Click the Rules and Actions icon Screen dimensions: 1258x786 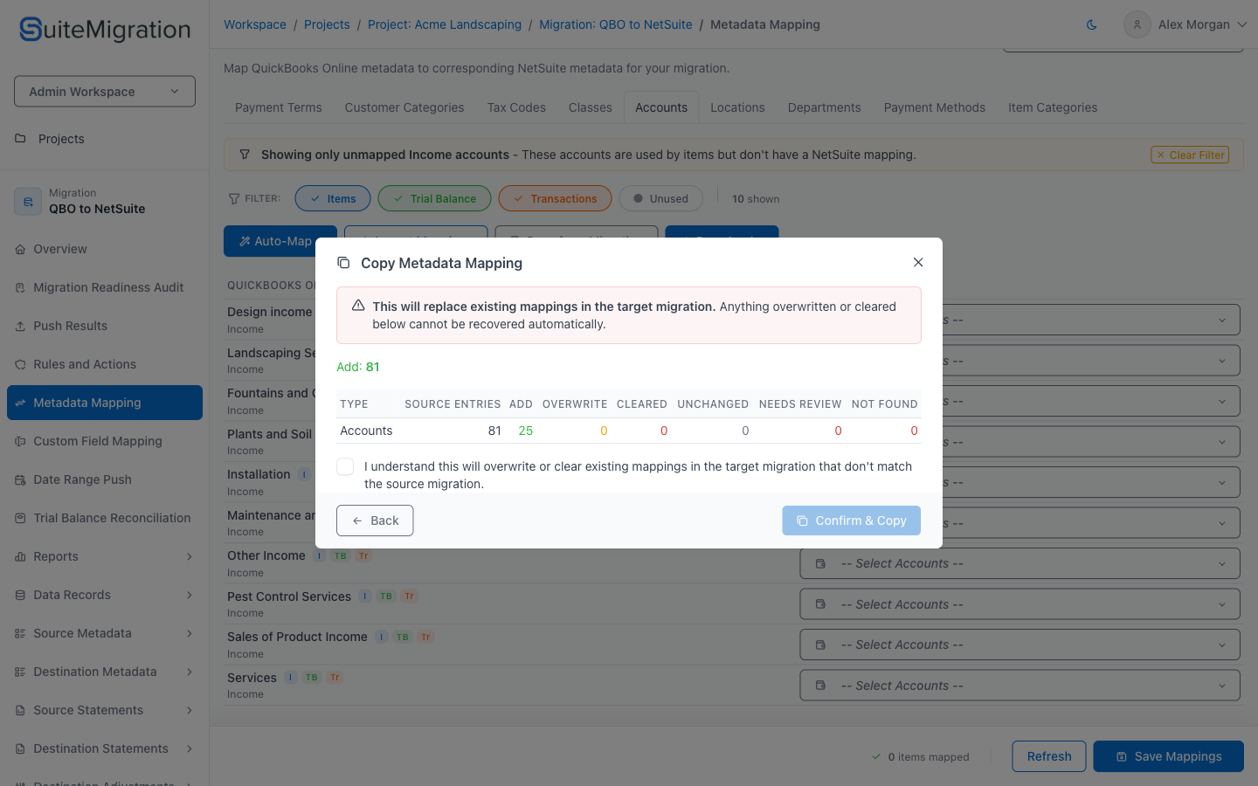pos(20,364)
